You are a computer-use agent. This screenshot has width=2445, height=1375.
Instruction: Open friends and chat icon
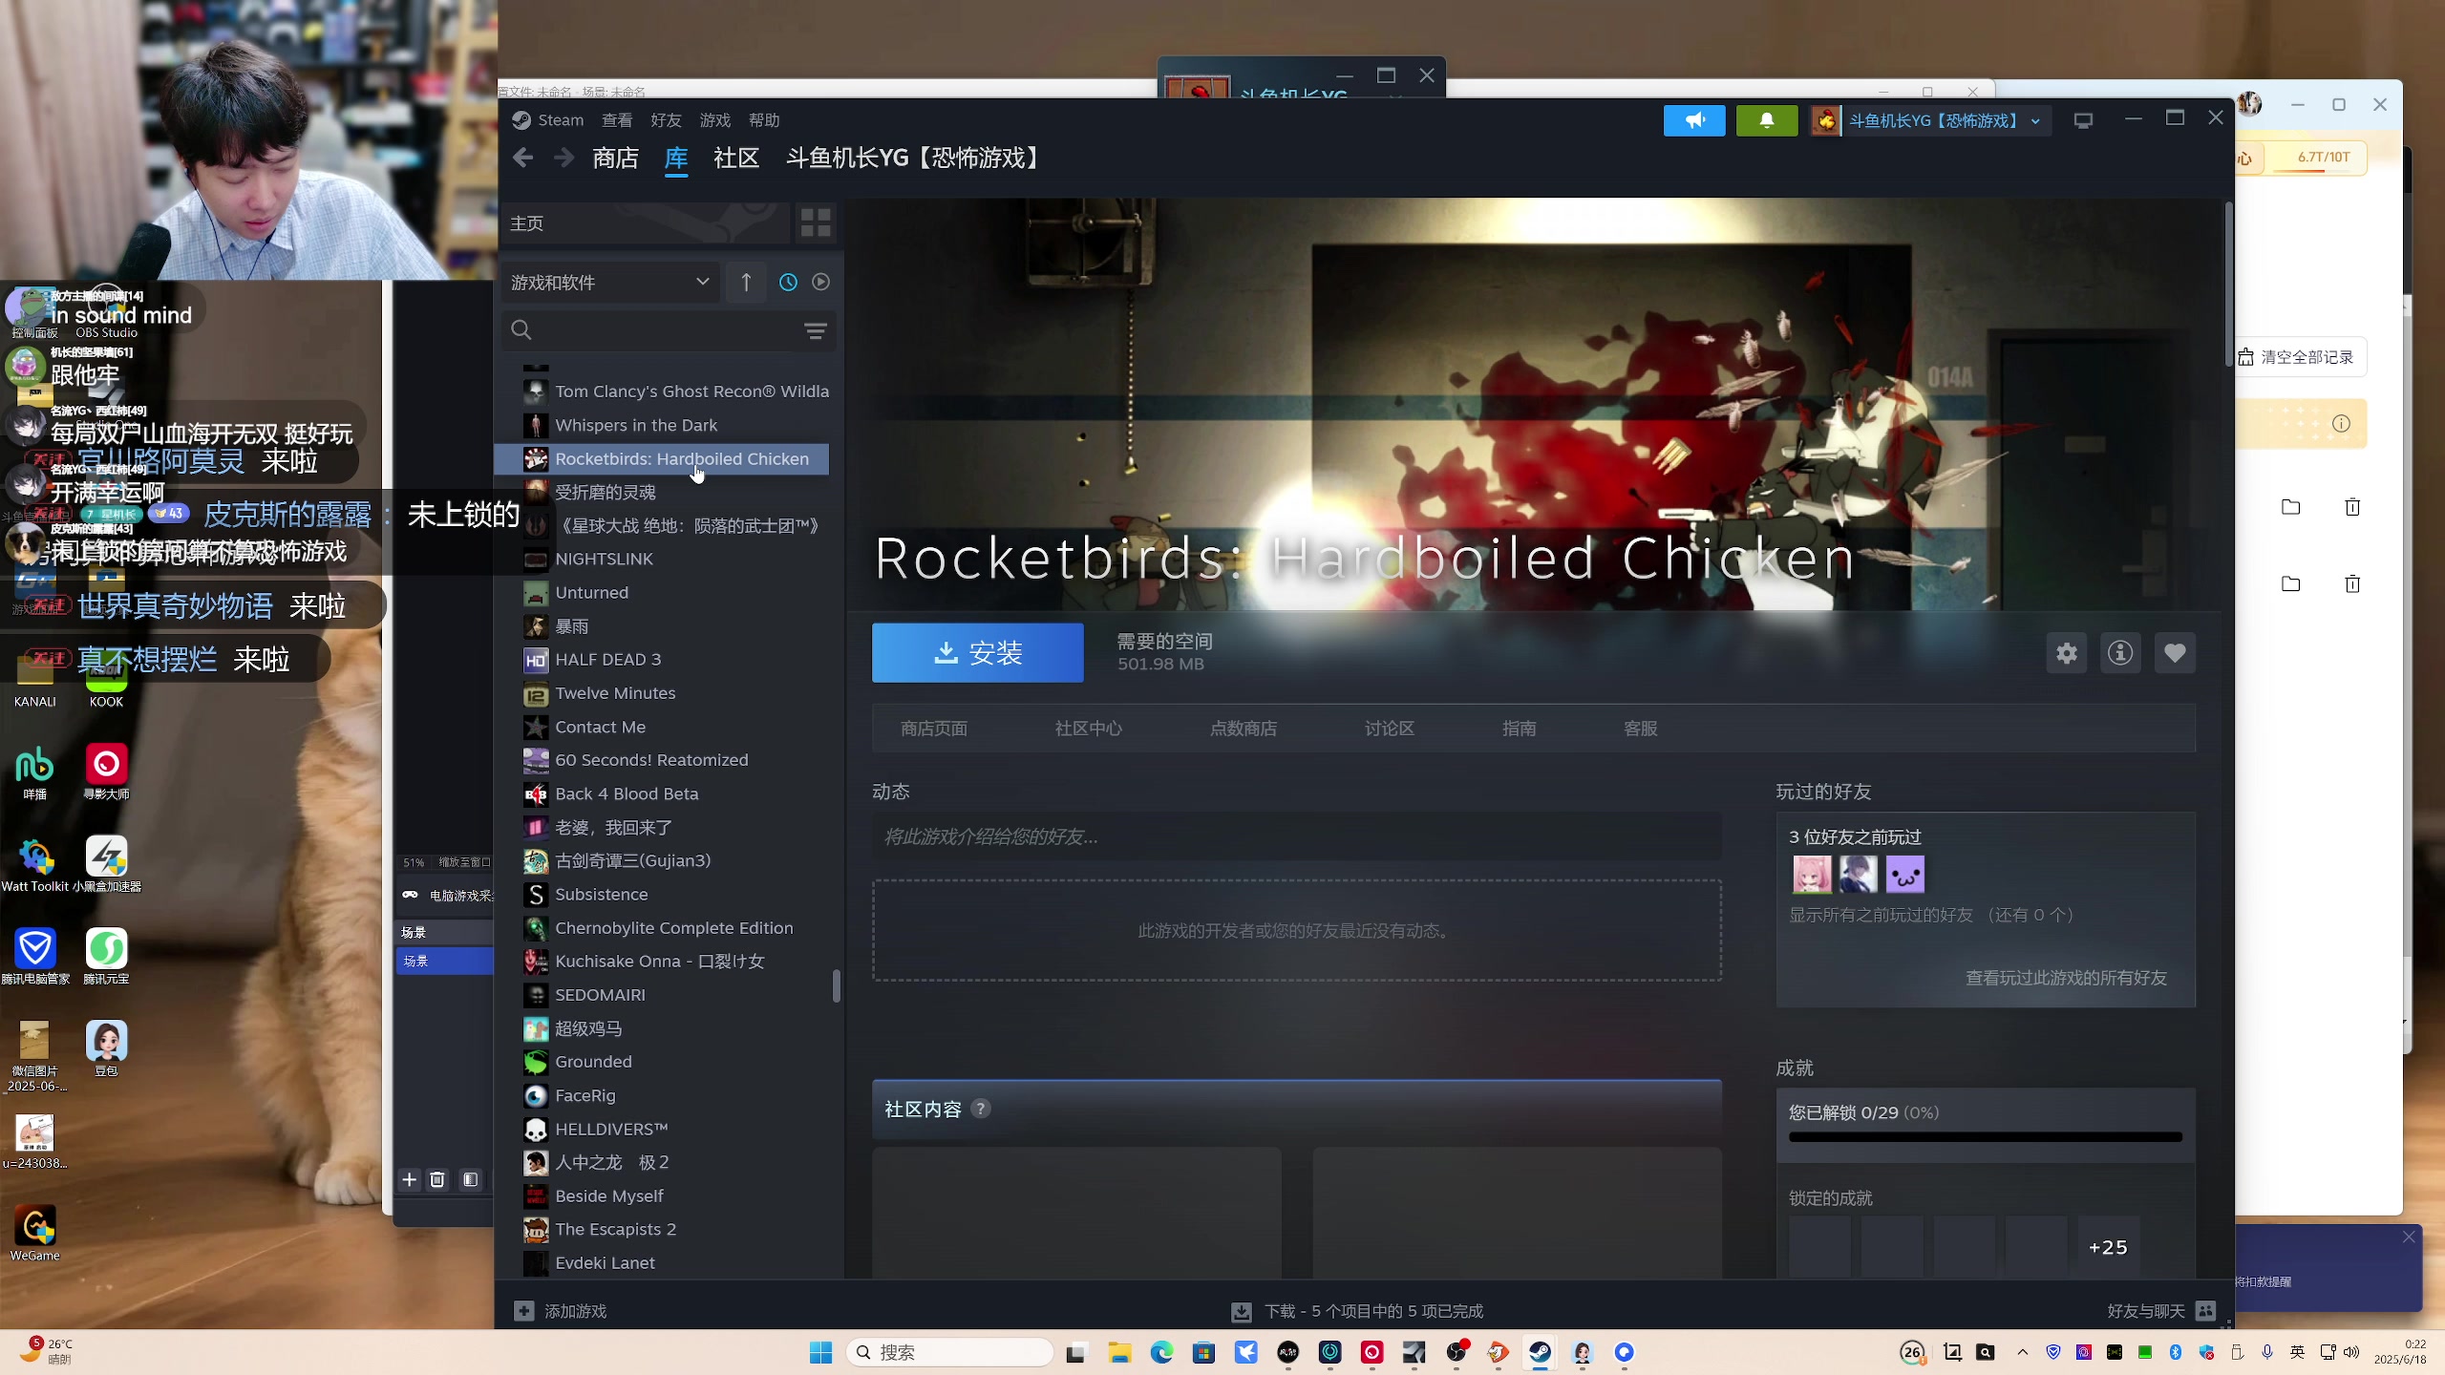point(2205,1311)
